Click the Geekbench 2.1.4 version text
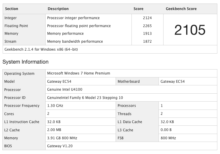The width and height of the screenshot is (220, 154). (x=41, y=49)
